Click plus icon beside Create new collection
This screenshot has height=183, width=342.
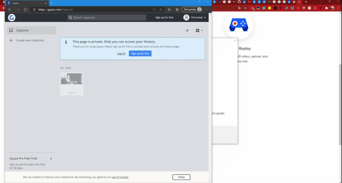[x=11, y=40]
